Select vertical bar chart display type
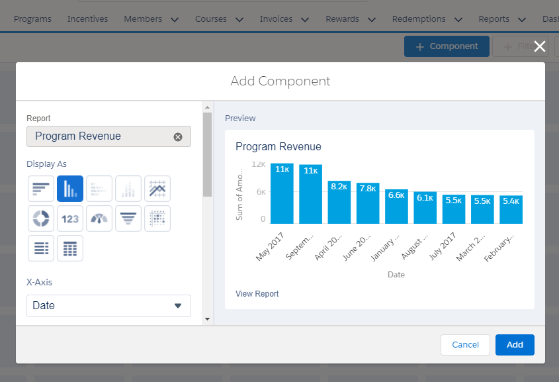This screenshot has height=382, width=559. [x=70, y=189]
